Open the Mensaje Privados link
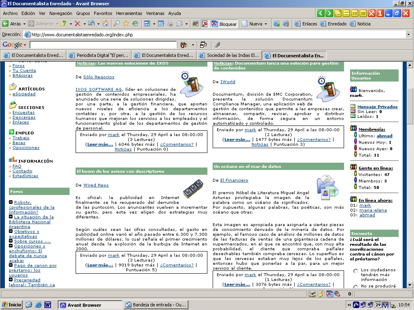 (x=377, y=107)
